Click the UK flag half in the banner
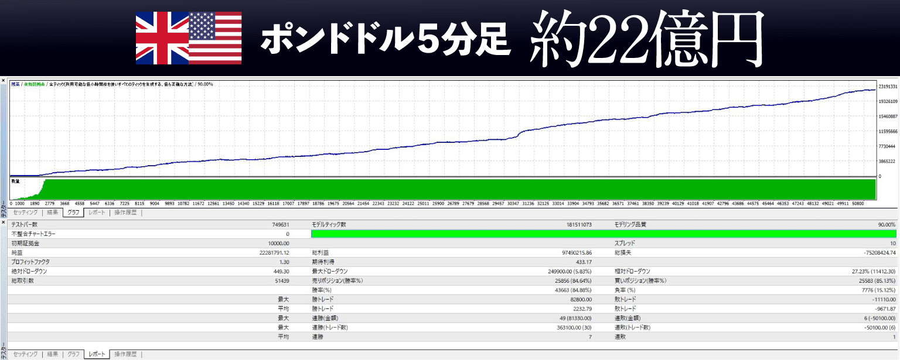Viewport: 900px width, 360px height. pos(162,37)
